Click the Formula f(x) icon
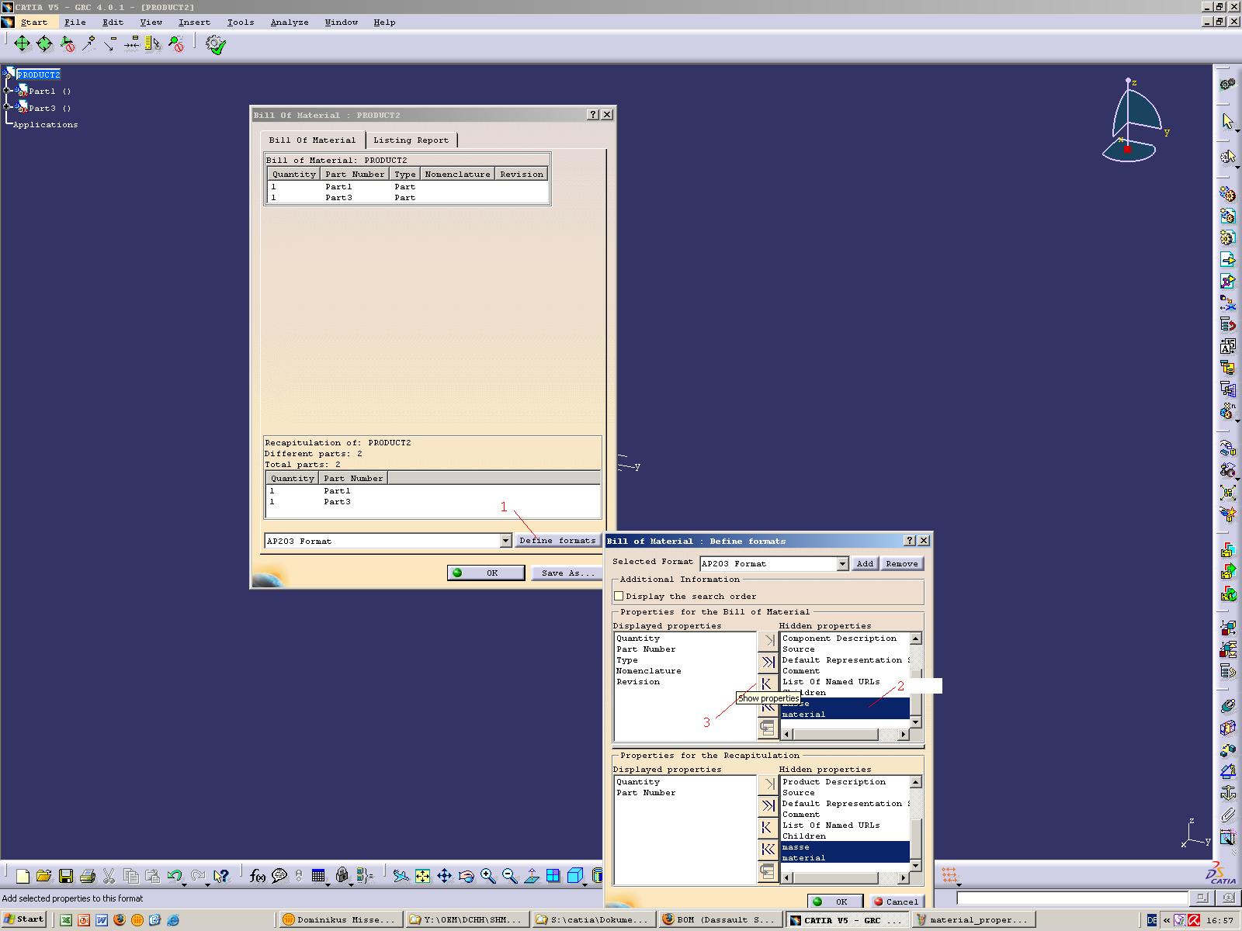 coord(257,876)
